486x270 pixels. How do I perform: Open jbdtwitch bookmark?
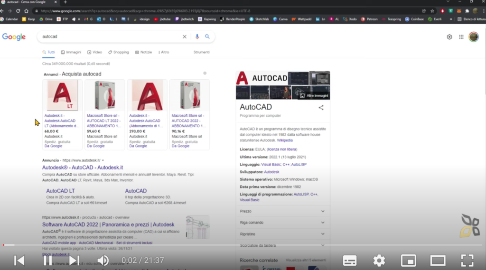[185, 19]
